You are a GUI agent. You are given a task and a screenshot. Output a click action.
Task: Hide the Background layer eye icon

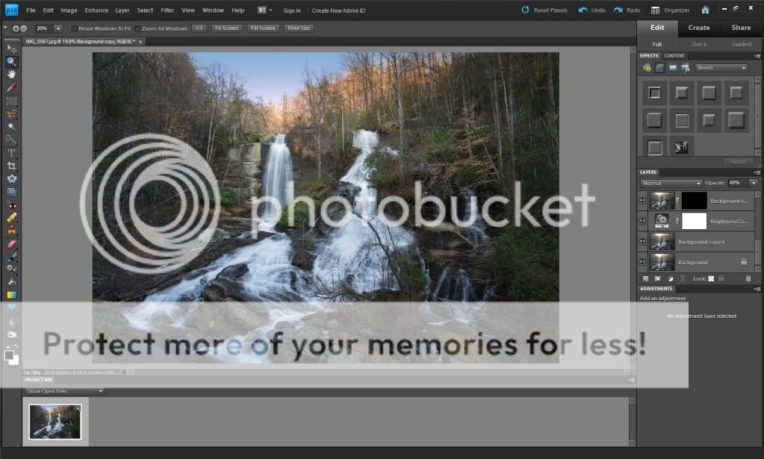(x=642, y=262)
